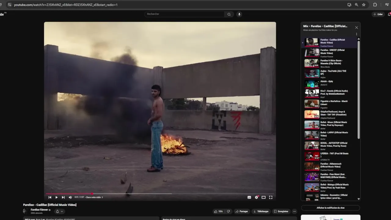Image resolution: width=391 pixels, height=220 pixels.
Task: Open the Mix playlist three-dot options menu
Action: pos(356,34)
